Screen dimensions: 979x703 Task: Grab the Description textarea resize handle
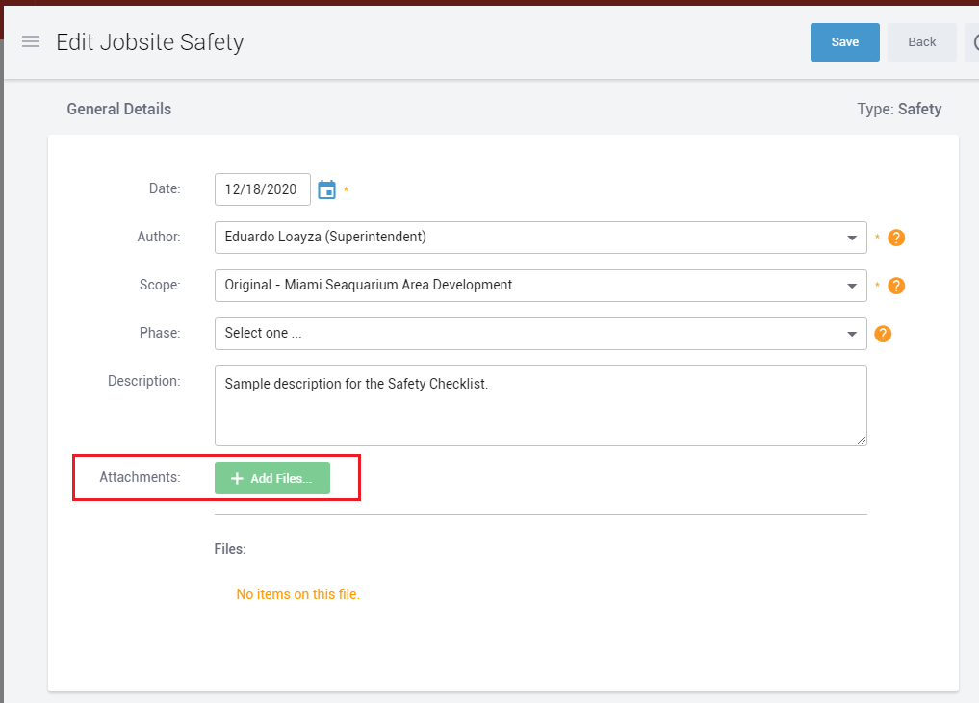[862, 440]
